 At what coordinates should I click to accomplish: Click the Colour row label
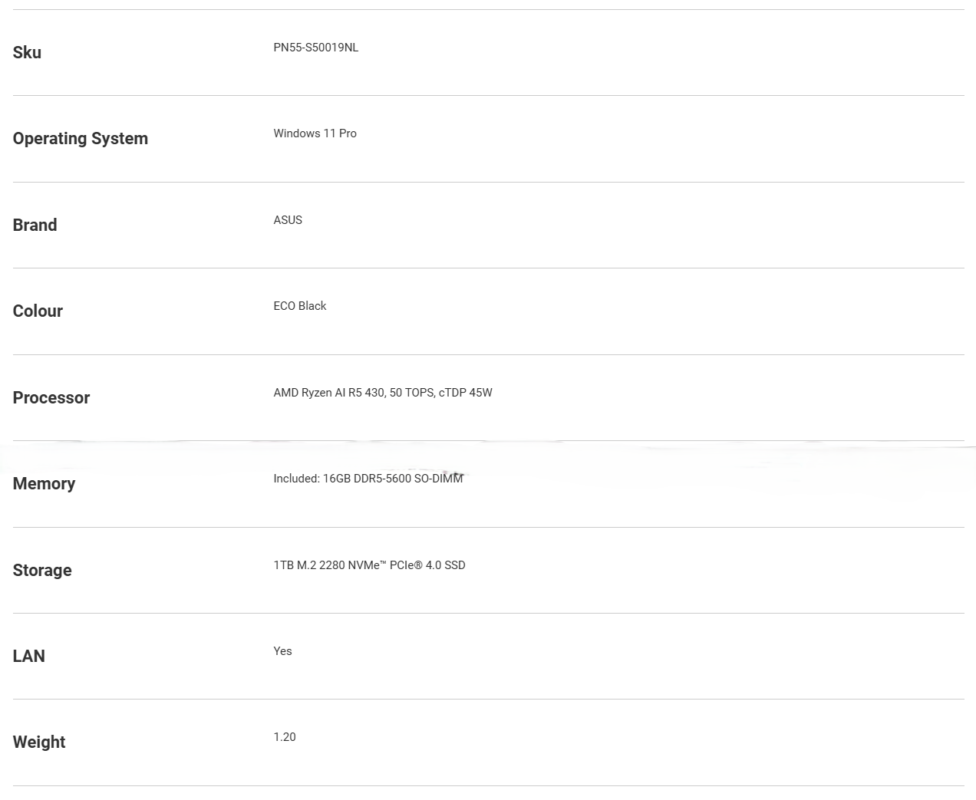coord(38,311)
